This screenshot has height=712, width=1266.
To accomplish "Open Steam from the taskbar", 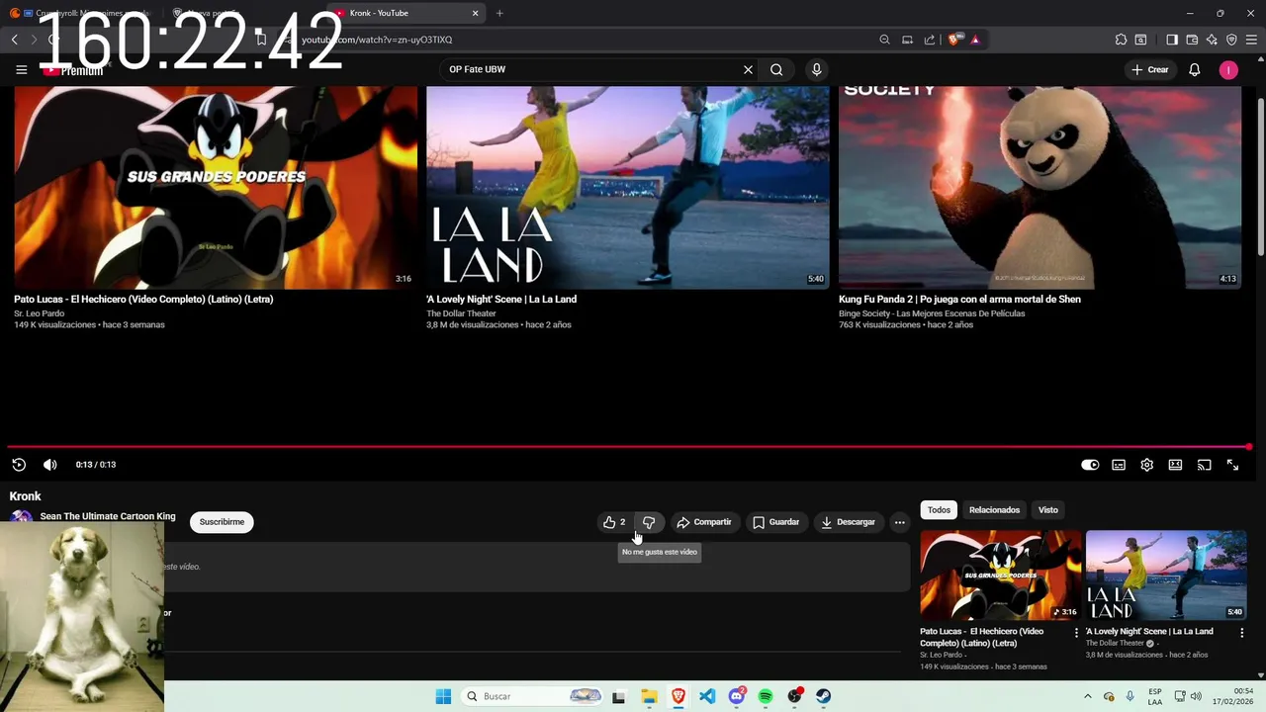I will (823, 696).
